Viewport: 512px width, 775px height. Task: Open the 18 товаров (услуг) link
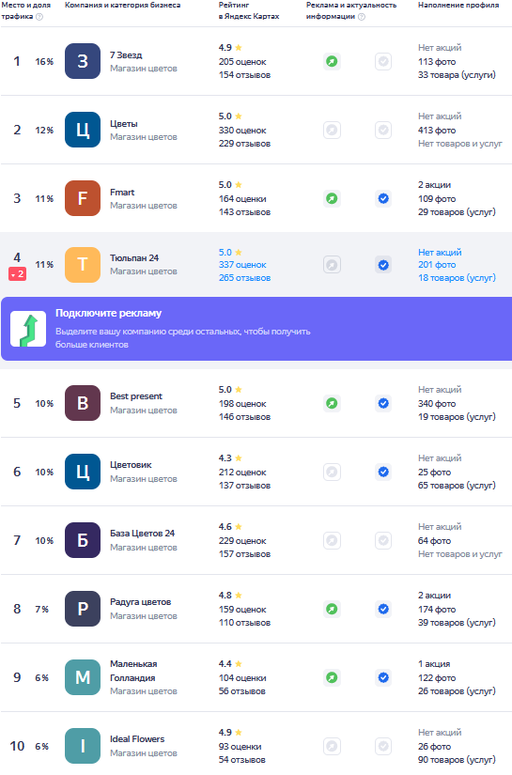coord(457,278)
